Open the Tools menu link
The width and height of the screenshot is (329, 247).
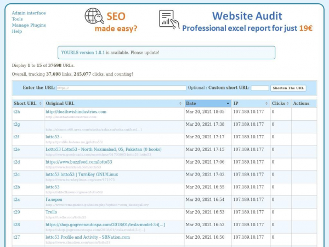tap(17, 19)
